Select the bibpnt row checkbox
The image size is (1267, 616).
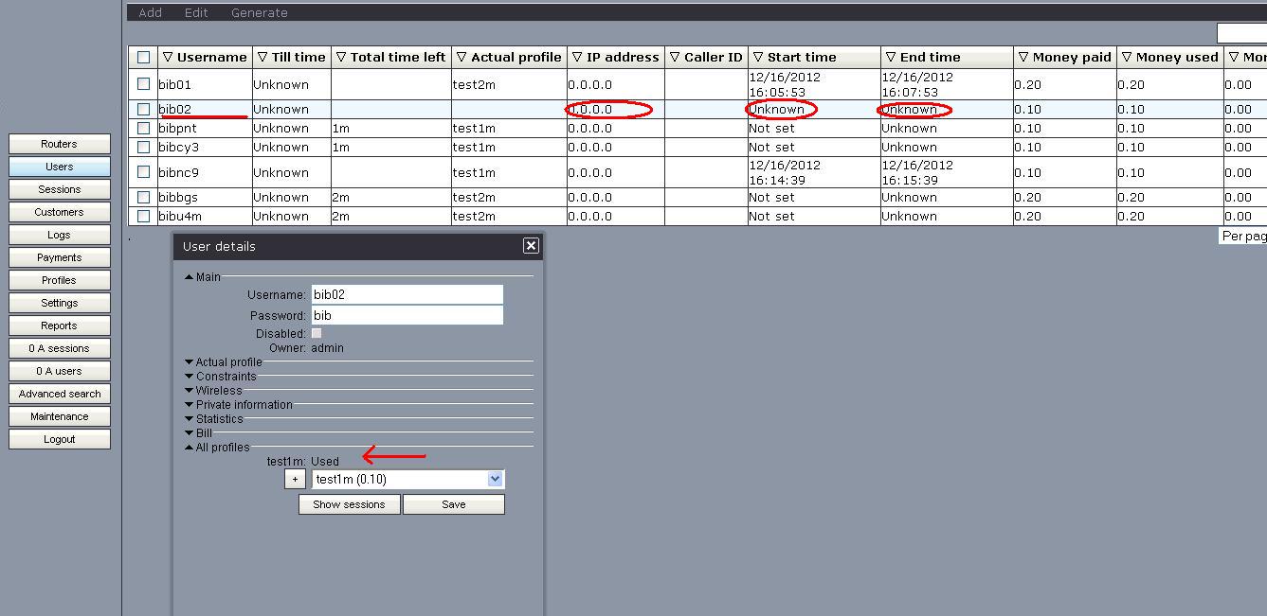tap(143, 128)
